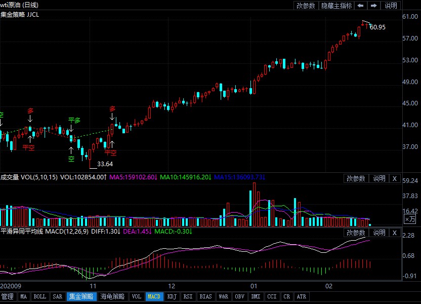This screenshot has width=421, height=304.
Task: Click the right arrow navigation icon
Action: (373, 6)
